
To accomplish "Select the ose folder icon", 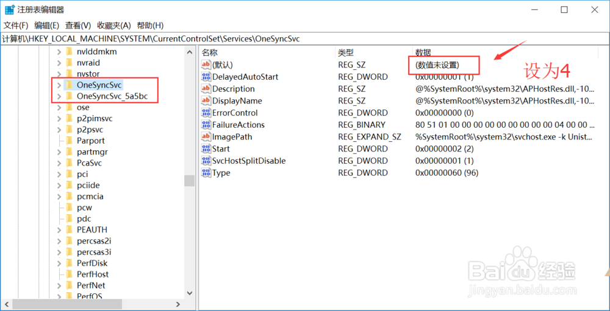I will tap(70, 107).
